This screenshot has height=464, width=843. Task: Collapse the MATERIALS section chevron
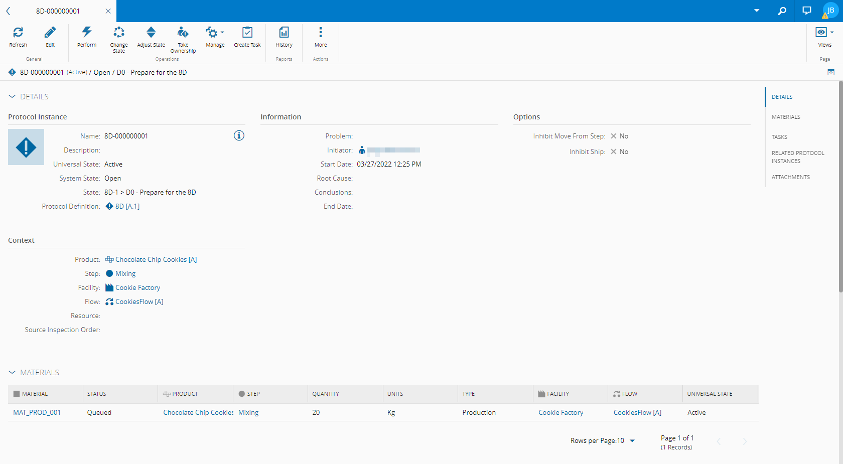12,372
